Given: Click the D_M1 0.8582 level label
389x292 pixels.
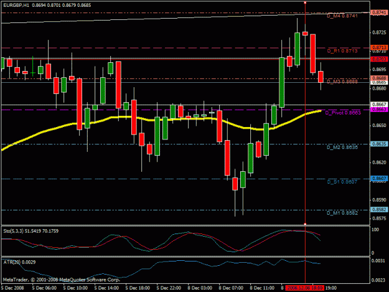Looking at the screenshot, I should (342, 213).
